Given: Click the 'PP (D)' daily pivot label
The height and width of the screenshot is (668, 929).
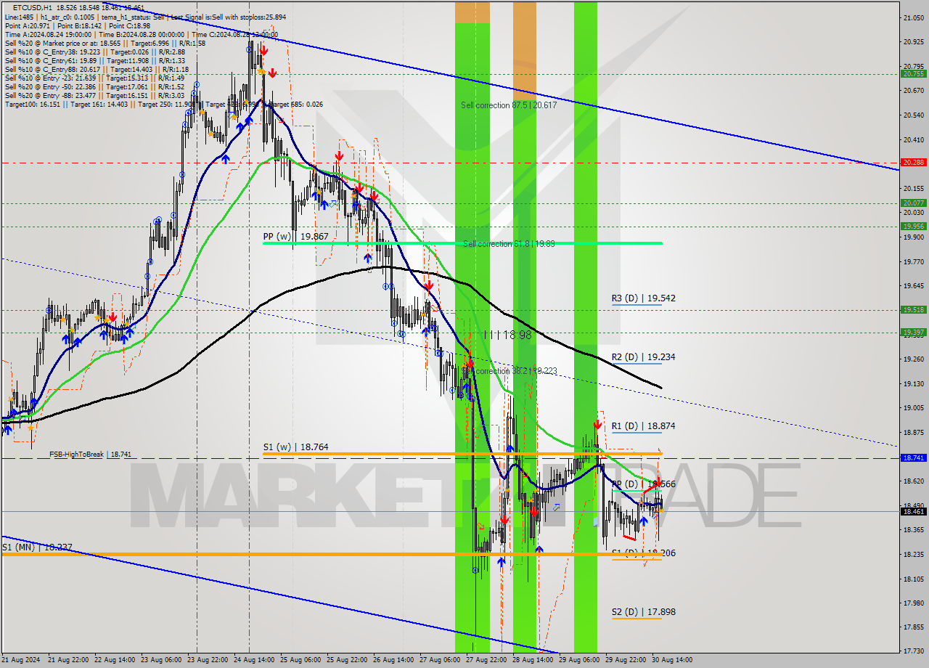Looking at the screenshot, I should (x=643, y=484).
